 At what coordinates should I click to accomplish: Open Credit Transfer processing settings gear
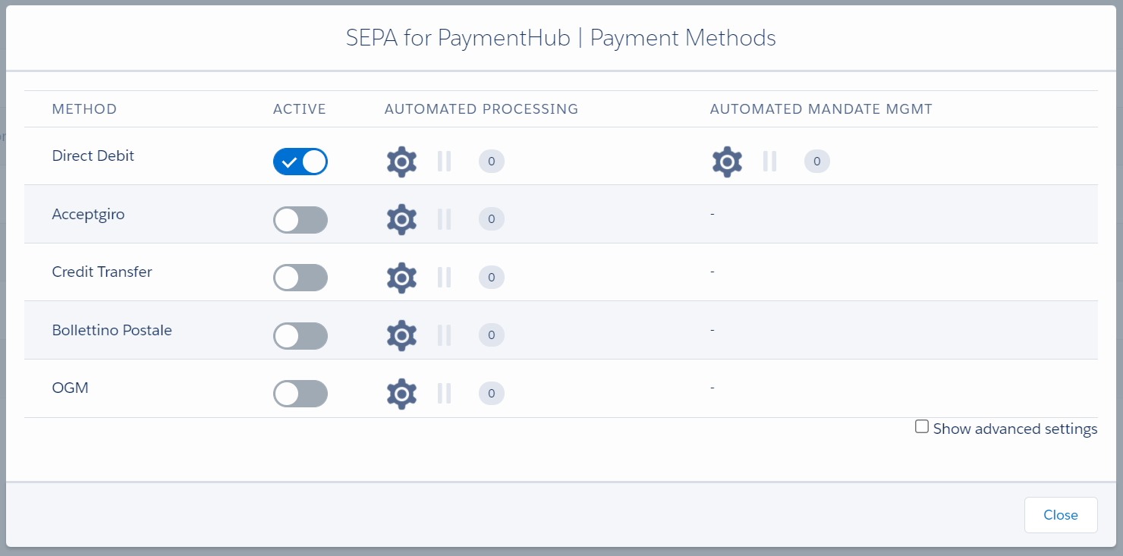tap(401, 278)
